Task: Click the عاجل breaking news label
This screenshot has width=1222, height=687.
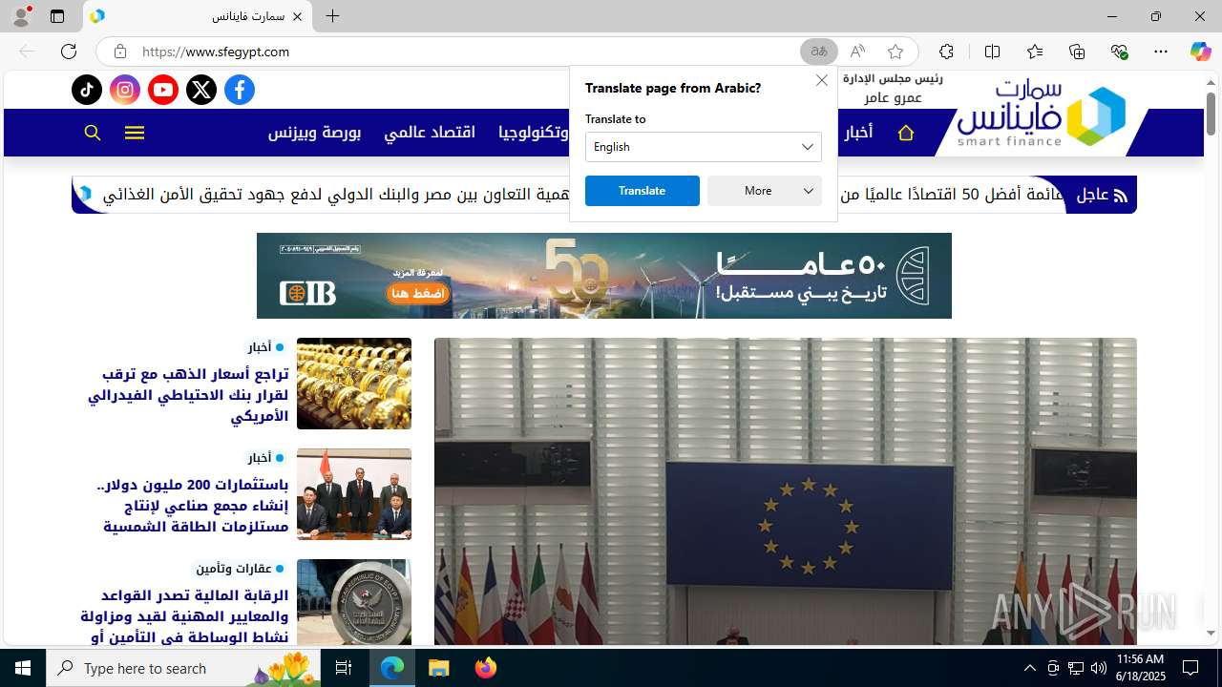Action: pyautogui.click(x=1103, y=195)
